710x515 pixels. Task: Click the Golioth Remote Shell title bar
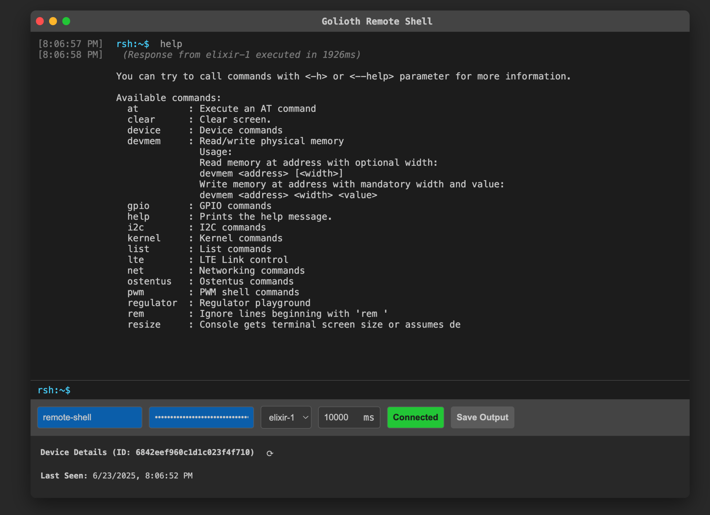pos(376,21)
